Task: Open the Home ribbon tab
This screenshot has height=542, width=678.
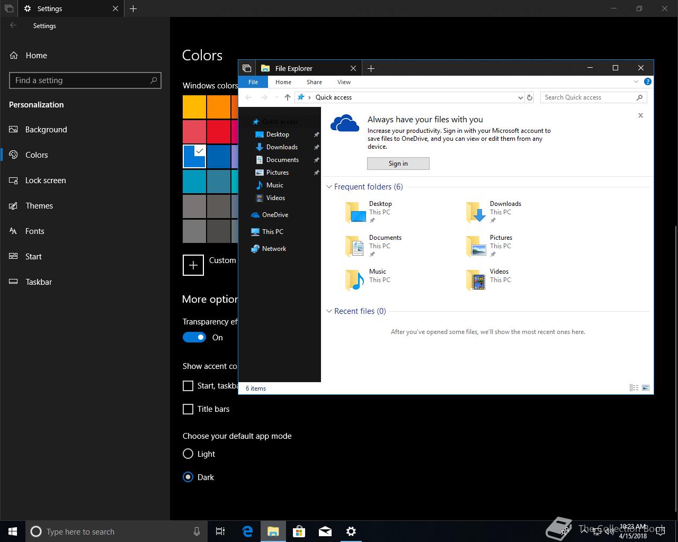Action: pos(283,82)
